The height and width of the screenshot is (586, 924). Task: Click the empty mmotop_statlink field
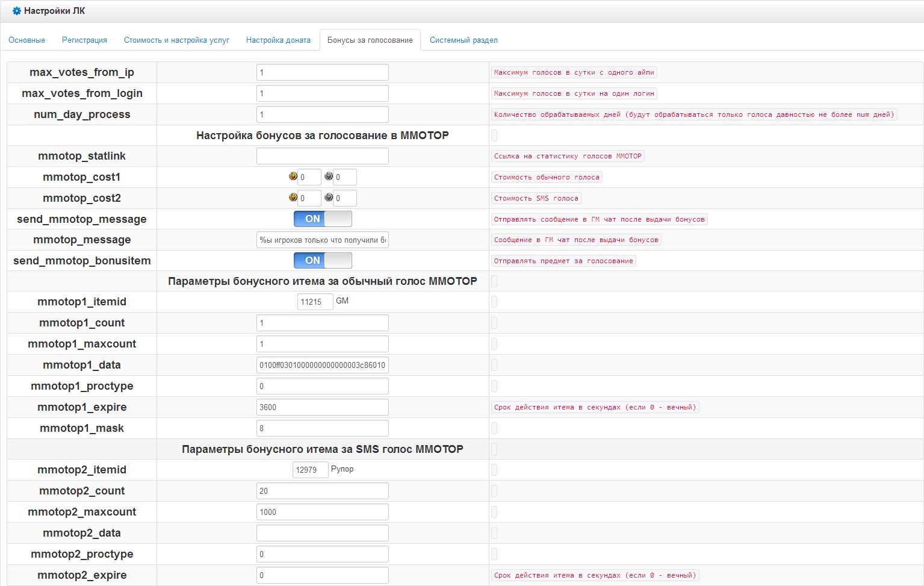coord(323,156)
